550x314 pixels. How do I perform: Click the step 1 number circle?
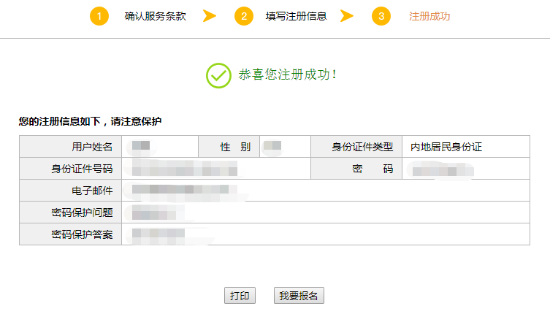(99, 16)
